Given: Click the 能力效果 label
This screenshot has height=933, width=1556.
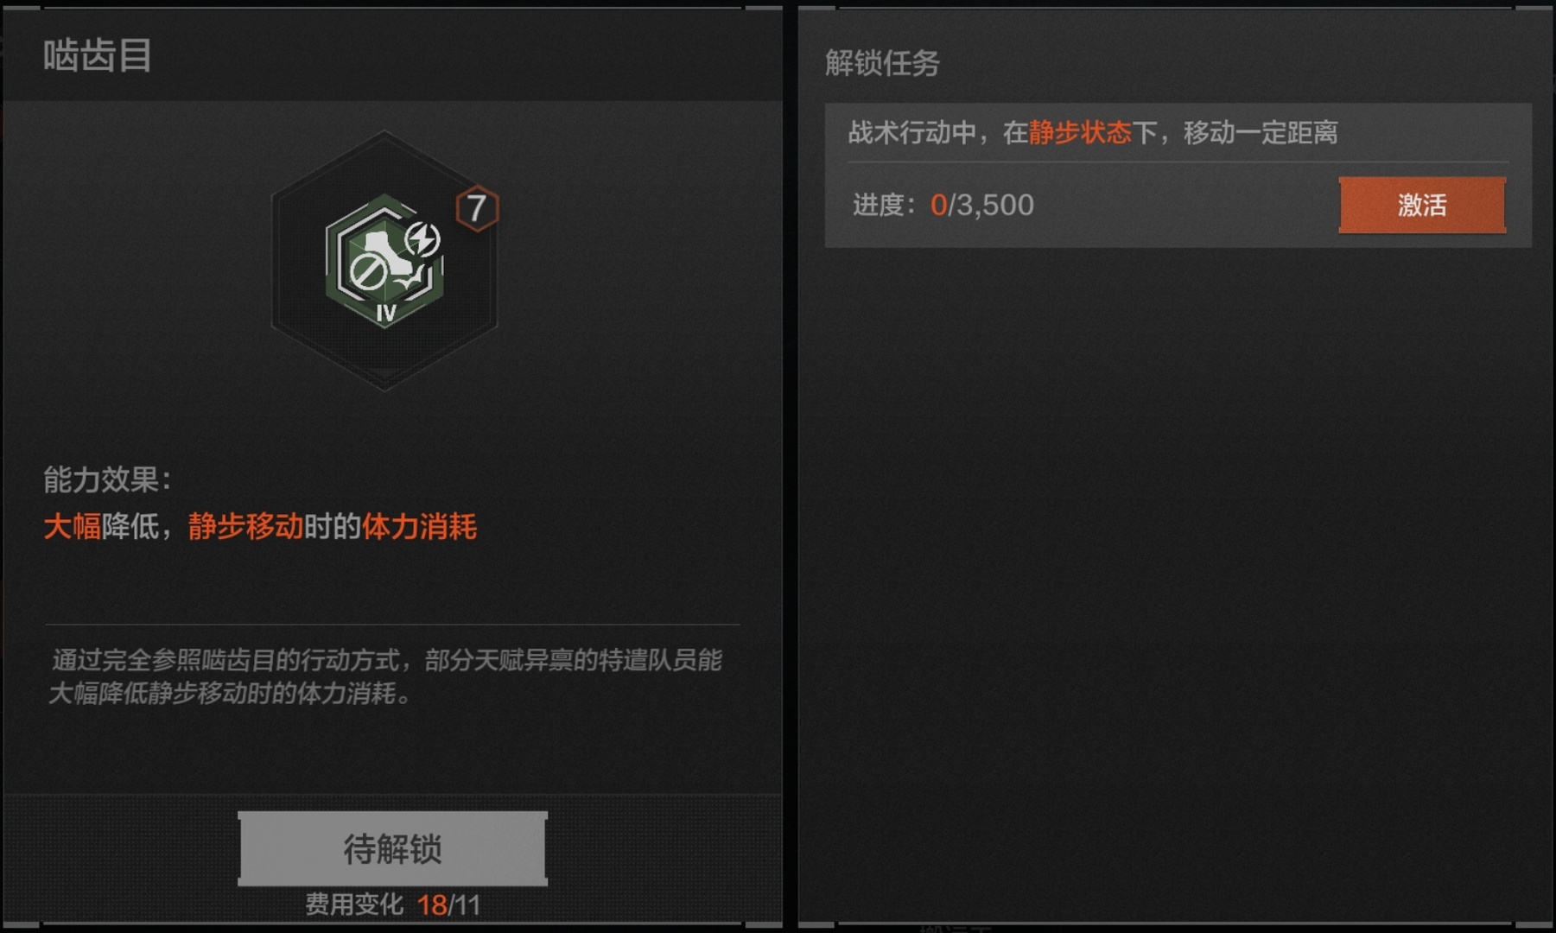Looking at the screenshot, I should 107,479.
